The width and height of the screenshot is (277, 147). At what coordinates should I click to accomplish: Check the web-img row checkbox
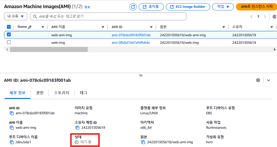point(9,42)
